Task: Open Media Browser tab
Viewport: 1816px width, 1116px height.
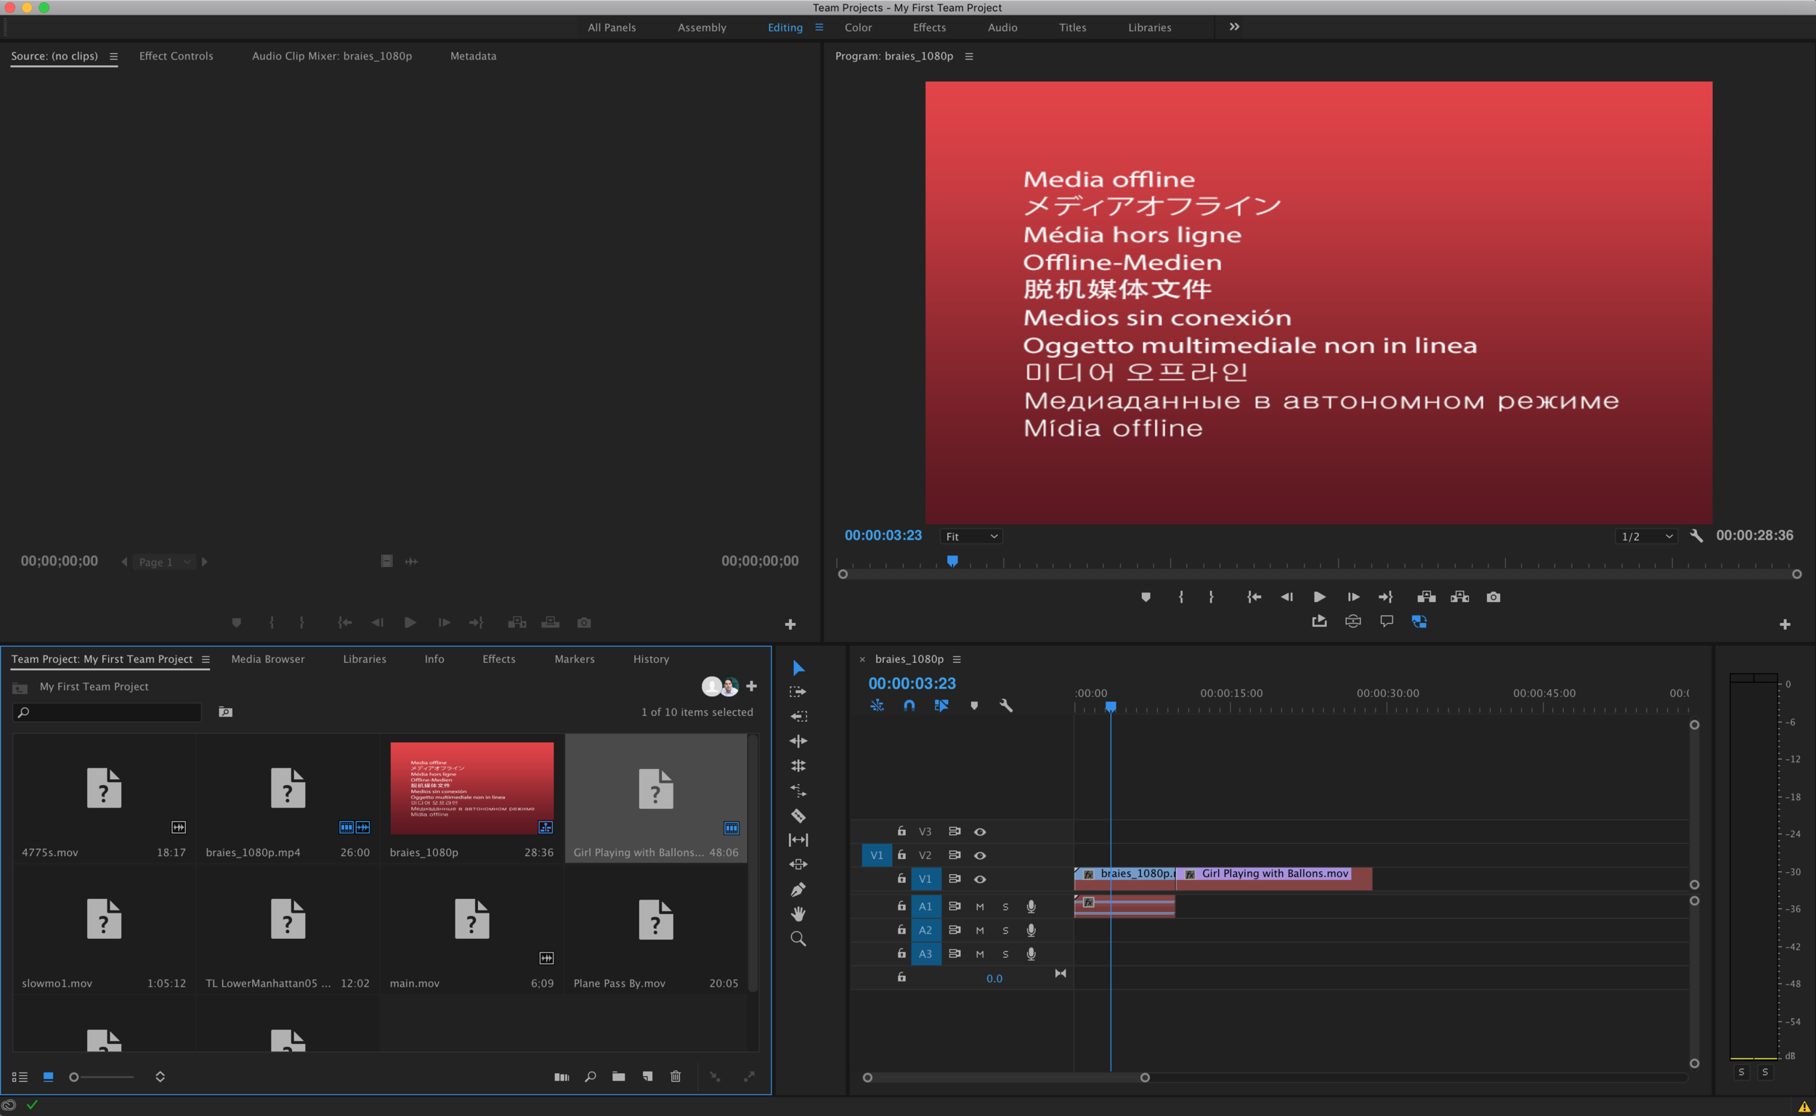Action: point(268,659)
